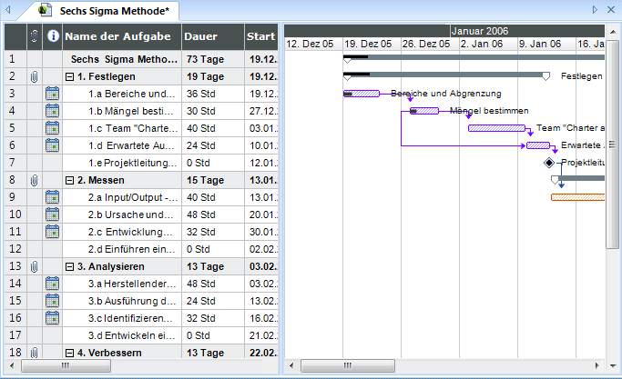Select row number 17 header
This screenshot has height=379, width=622.
15,335
